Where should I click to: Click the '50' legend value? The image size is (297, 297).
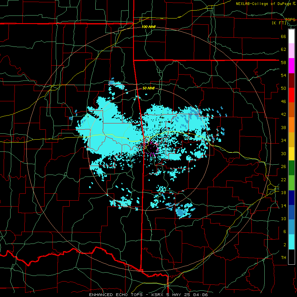[283, 88]
